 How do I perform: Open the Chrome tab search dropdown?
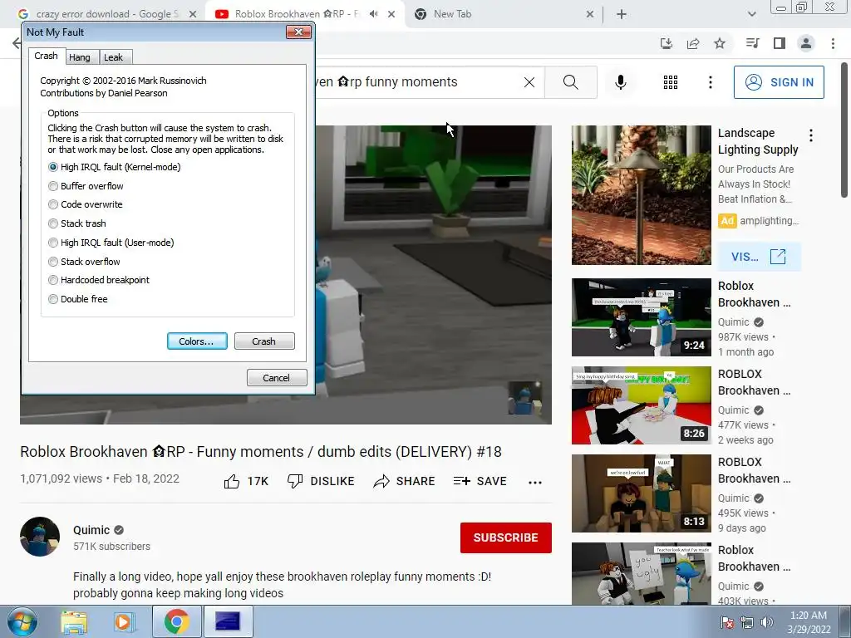[751, 14]
